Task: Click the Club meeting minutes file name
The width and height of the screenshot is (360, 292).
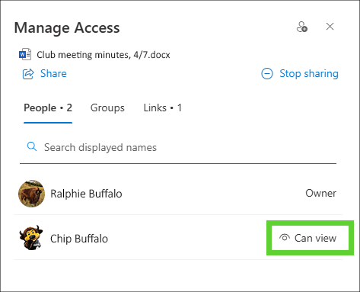Action: (104, 55)
